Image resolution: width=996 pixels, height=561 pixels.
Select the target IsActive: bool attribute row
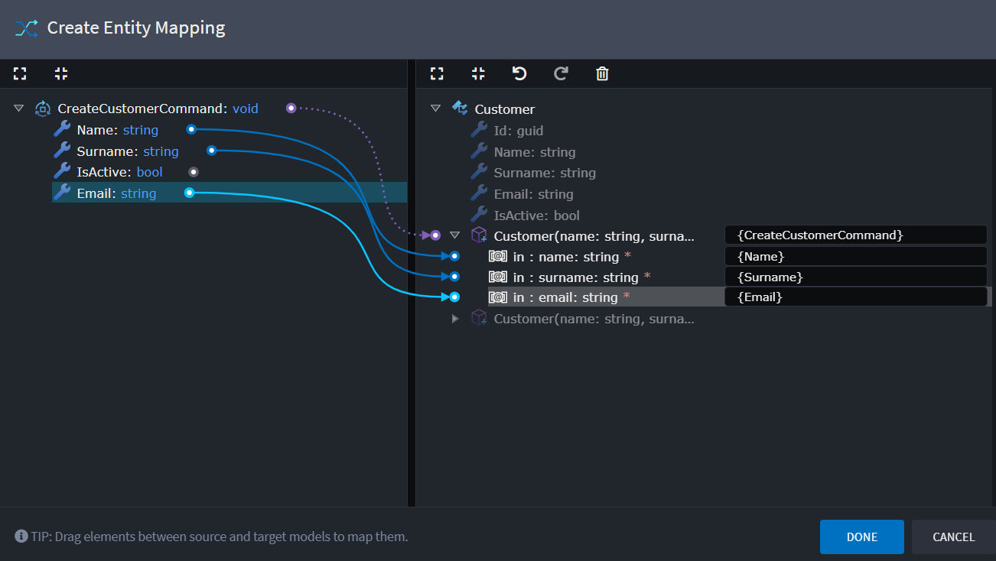point(536,216)
